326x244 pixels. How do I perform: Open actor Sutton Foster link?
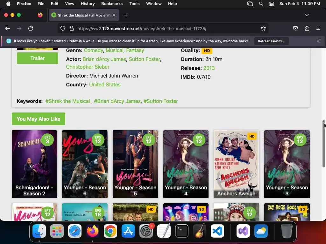(145, 59)
